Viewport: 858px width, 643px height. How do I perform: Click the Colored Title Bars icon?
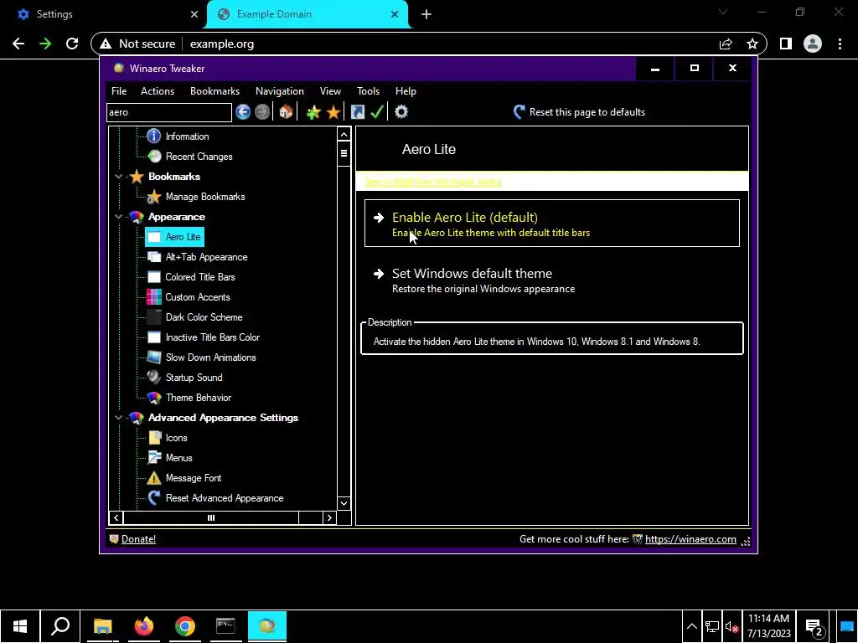click(154, 277)
